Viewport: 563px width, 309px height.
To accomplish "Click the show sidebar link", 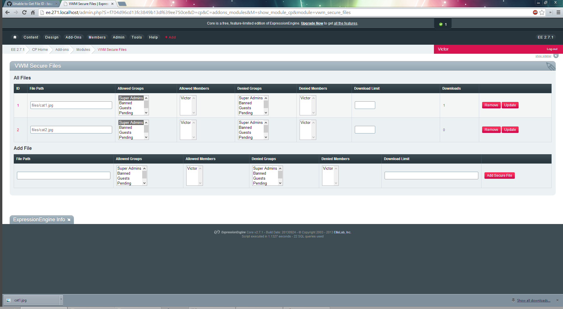I will click(543, 56).
